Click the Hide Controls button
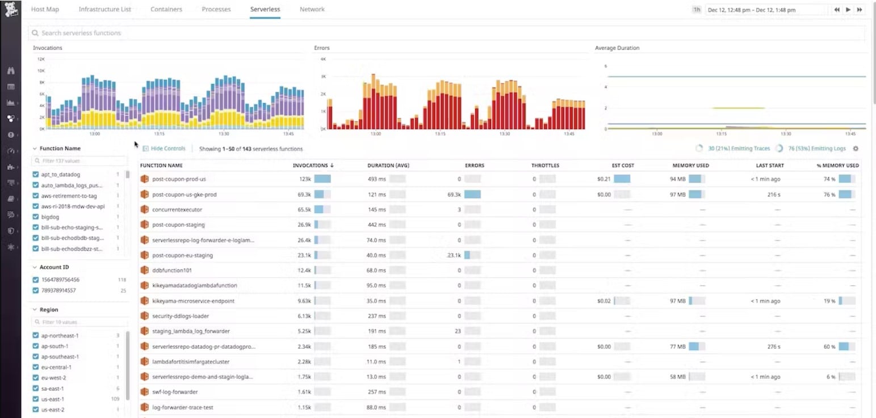This screenshot has width=876, height=418. click(164, 149)
